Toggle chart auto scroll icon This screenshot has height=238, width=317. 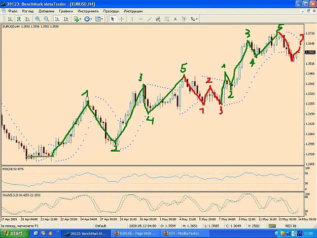(57, 19)
